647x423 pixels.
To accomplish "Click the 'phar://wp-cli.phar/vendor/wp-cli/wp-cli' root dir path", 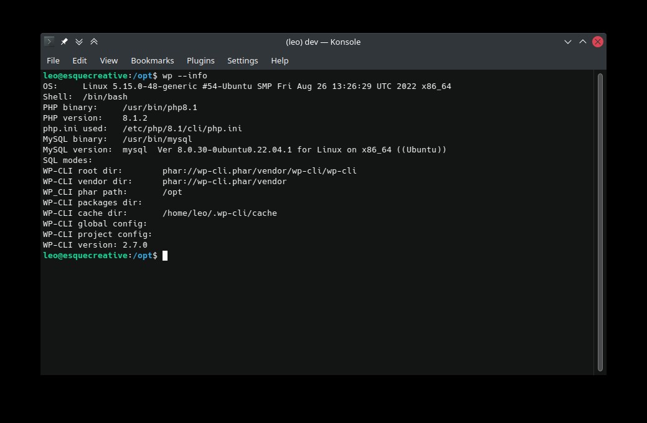I will click(x=259, y=170).
